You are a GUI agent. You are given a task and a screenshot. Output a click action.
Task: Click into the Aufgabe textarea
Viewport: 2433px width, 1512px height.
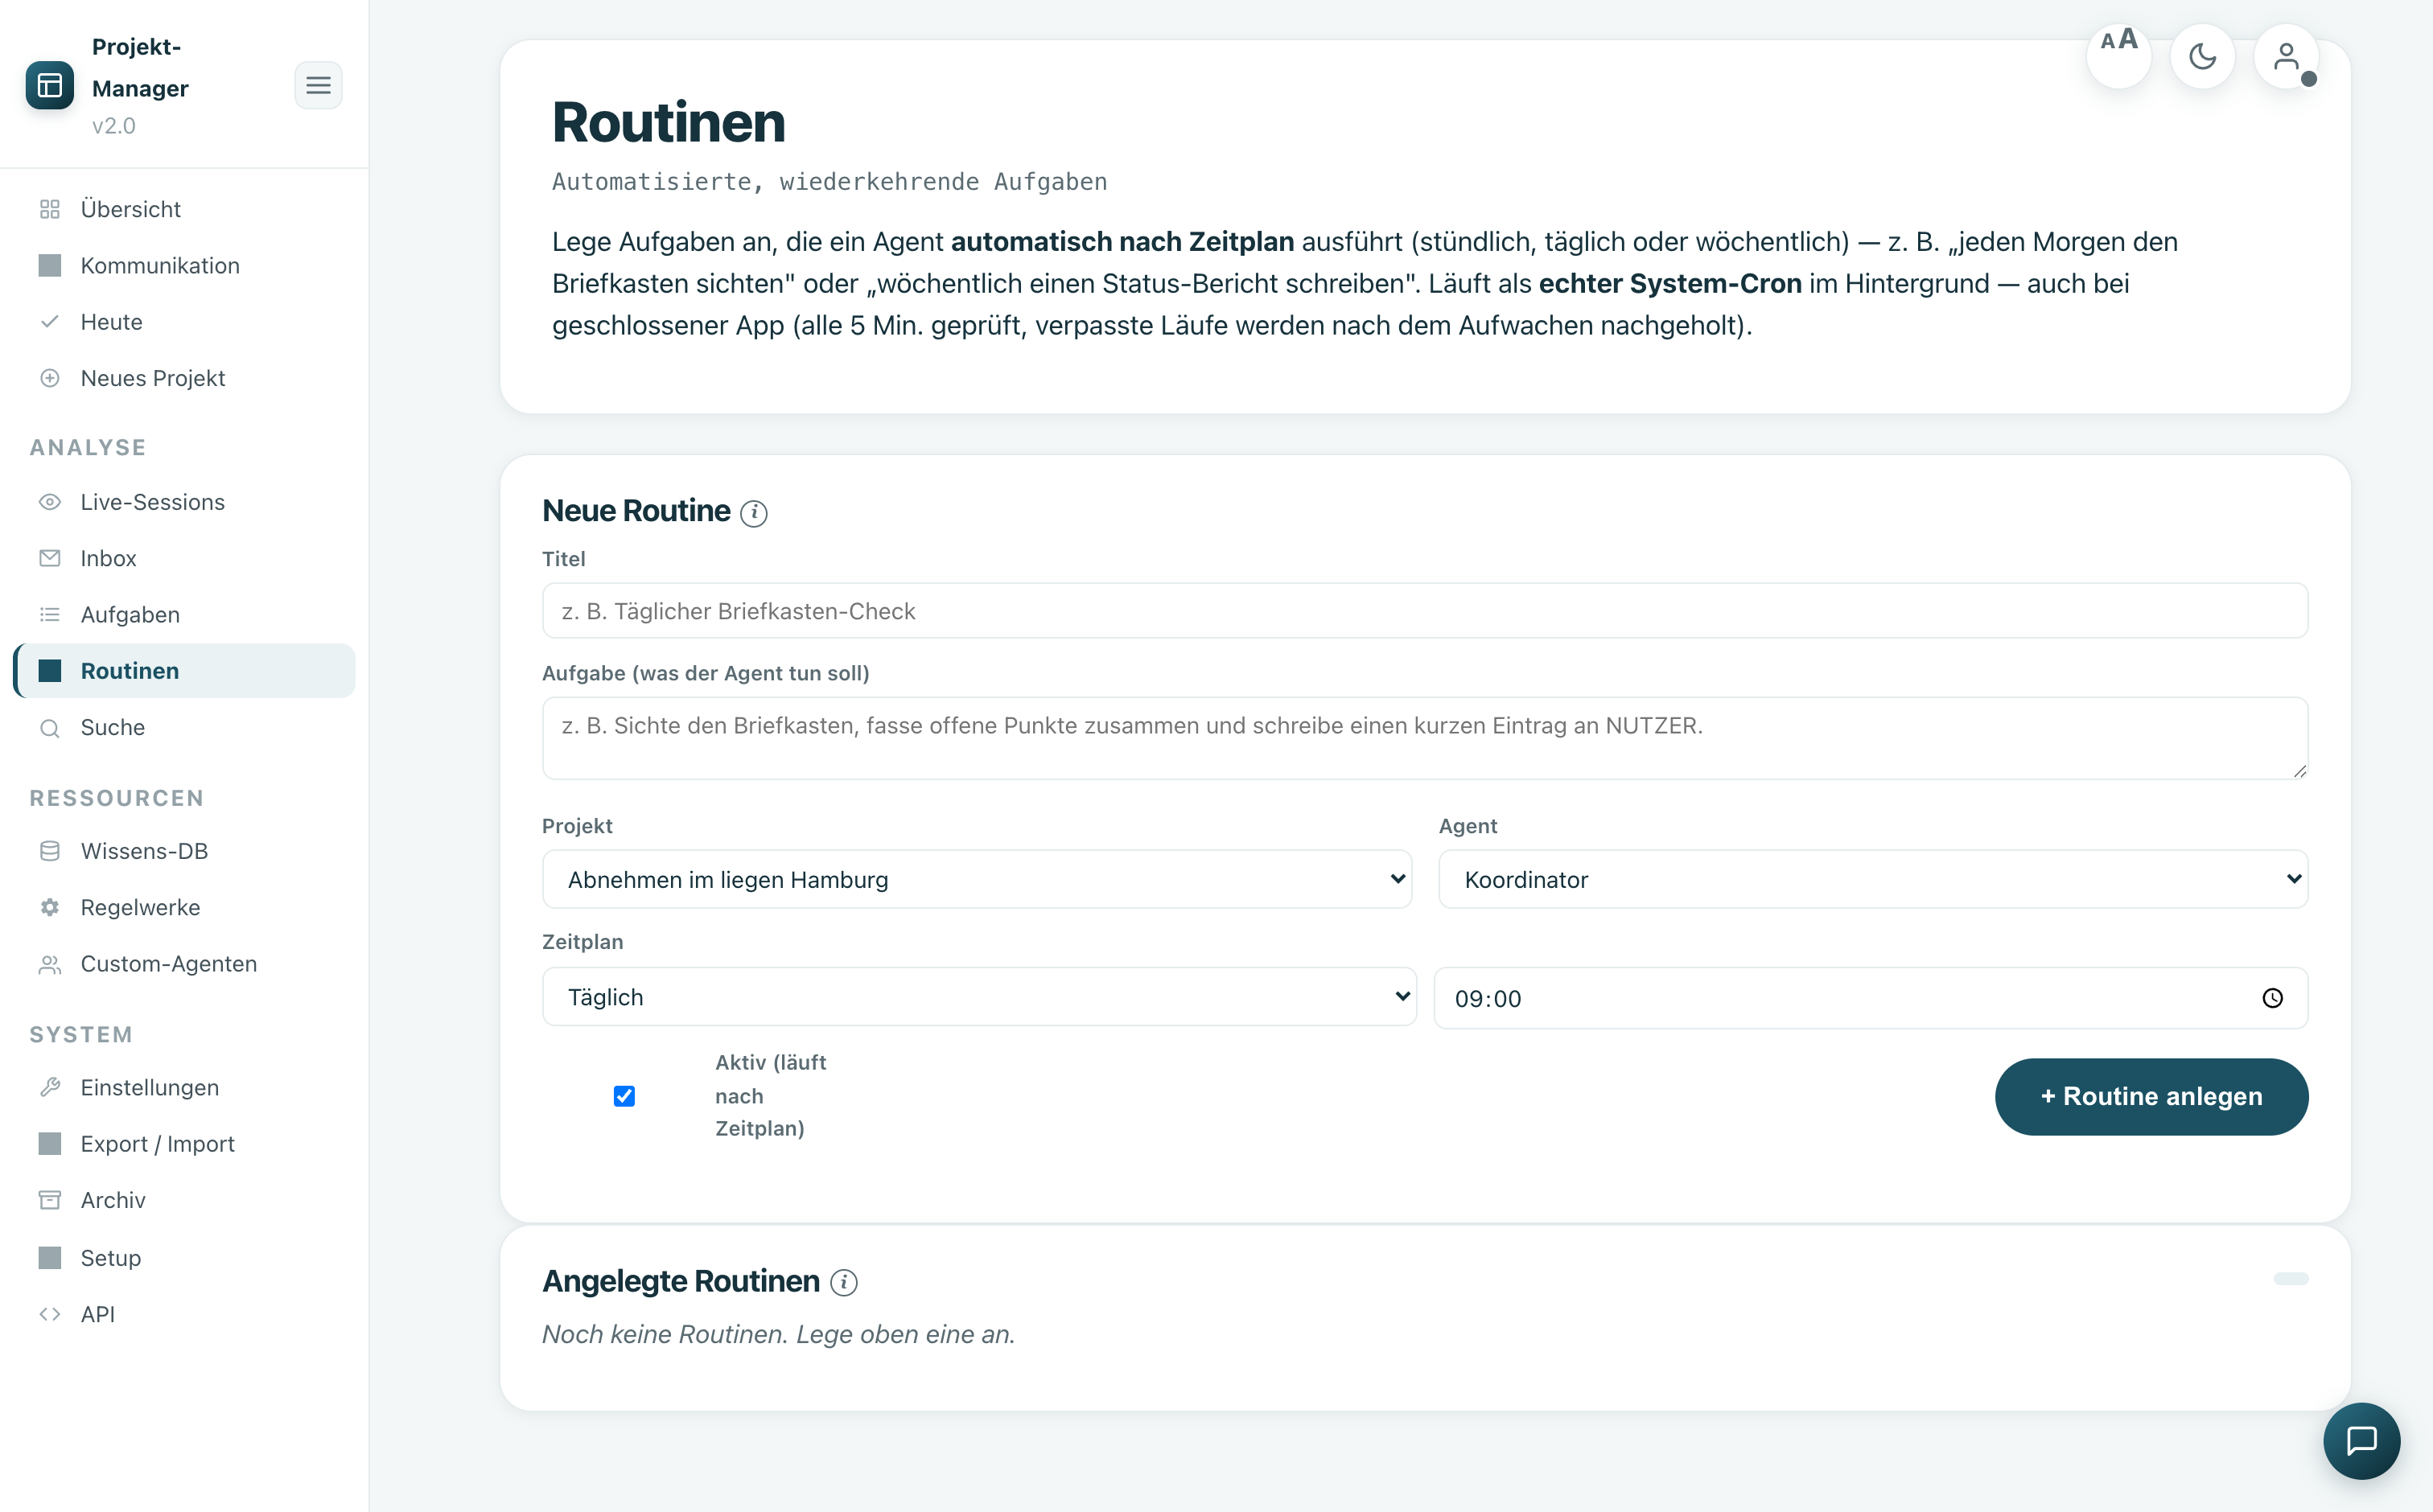tap(1425, 738)
